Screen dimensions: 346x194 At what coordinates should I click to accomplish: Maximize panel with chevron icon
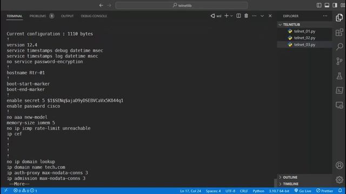point(262,16)
